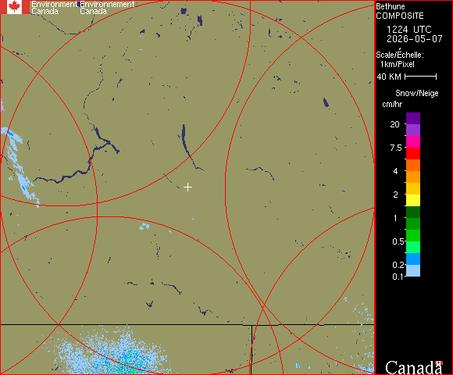Select the dark green 1 cm/hr swatch
Screen dimensions: 453x375
coord(413,212)
